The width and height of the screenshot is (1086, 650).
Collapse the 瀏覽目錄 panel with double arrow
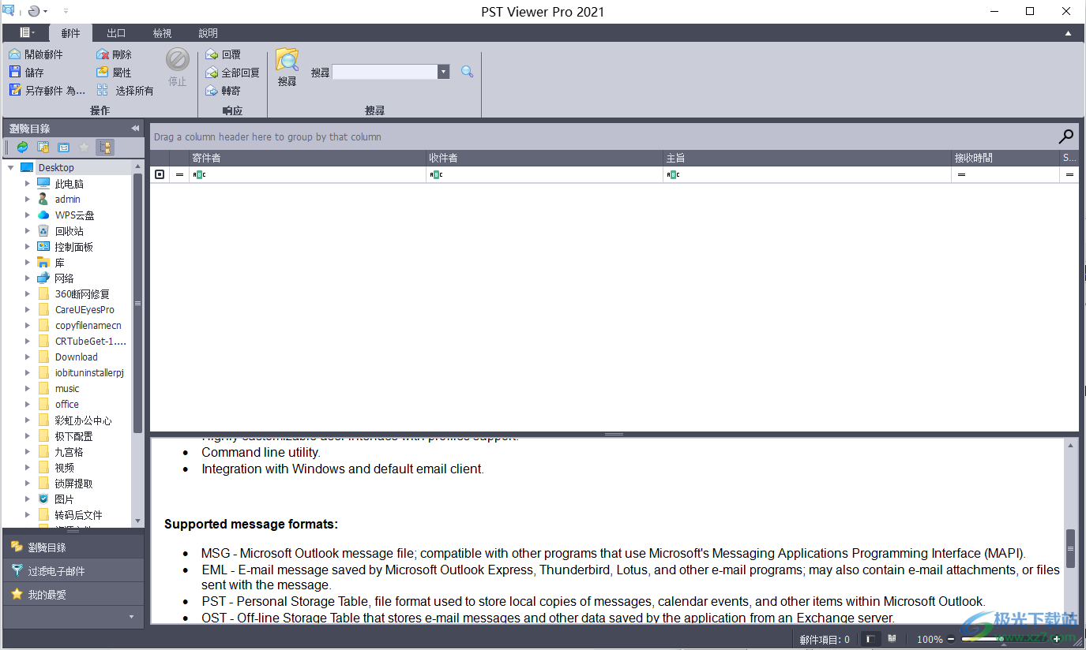pos(135,128)
